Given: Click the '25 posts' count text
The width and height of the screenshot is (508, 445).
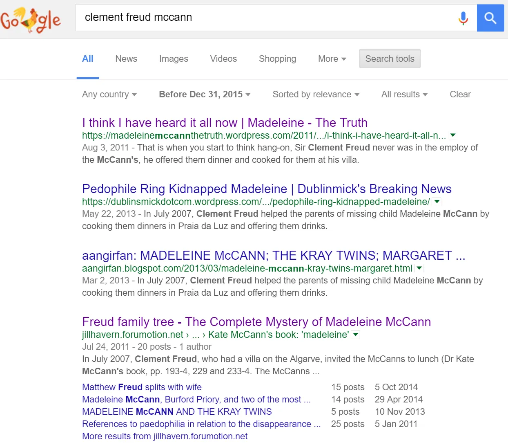Looking at the screenshot, I should pos(348,424).
